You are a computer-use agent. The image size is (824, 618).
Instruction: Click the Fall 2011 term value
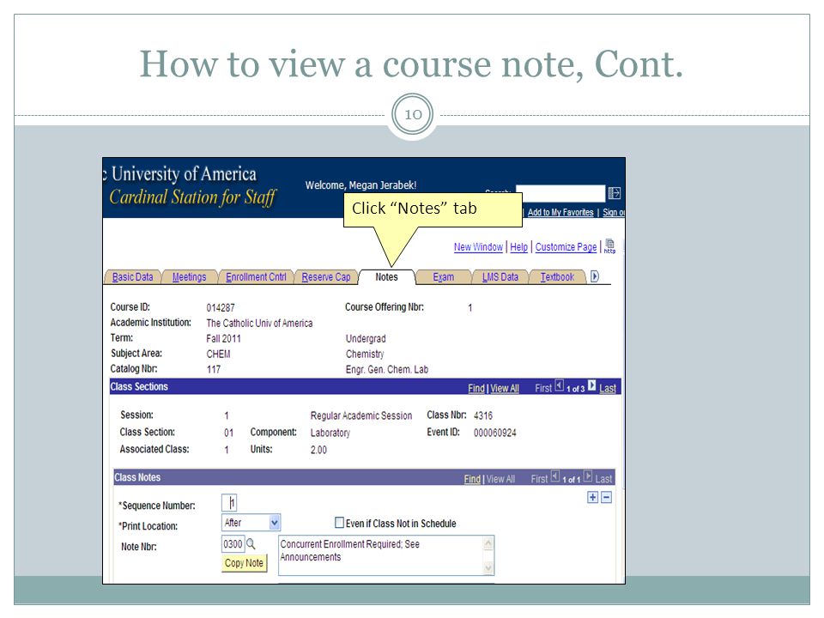coord(223,338)
